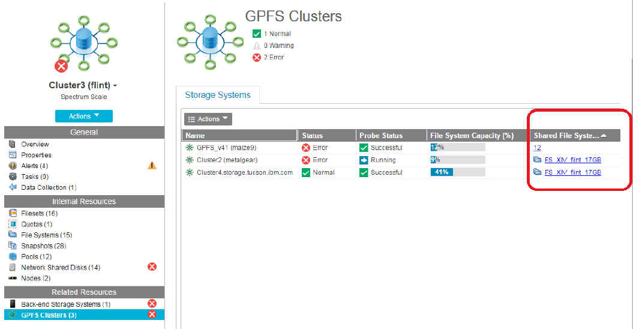
Task: Open the '12' shared file systems link
Action: pos(537,148)
